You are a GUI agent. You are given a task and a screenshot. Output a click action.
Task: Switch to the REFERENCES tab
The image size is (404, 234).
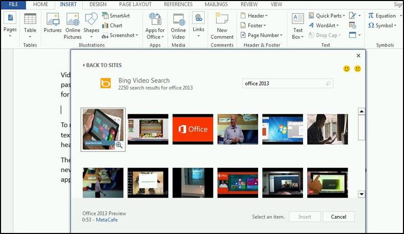pos(178,5)
